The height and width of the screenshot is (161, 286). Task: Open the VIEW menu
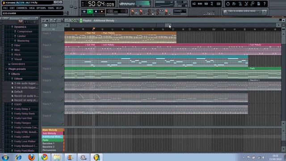(32, 8)
